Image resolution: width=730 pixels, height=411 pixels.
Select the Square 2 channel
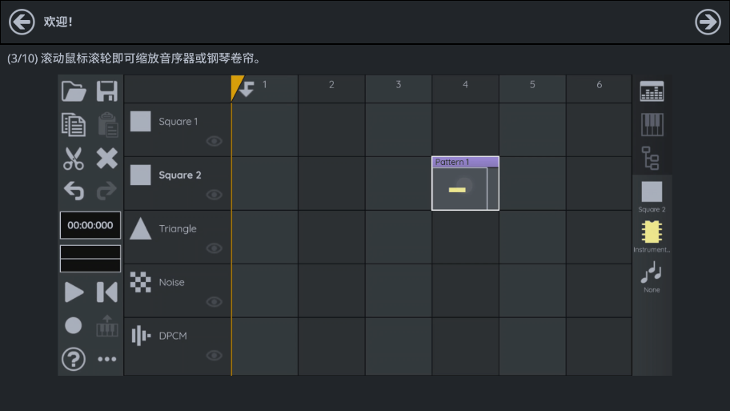178,183
